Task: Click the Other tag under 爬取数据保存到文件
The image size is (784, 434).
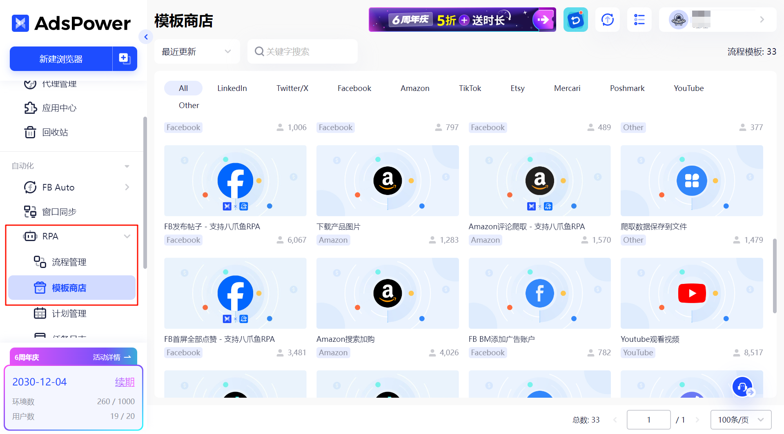Action: pos(633,240)
